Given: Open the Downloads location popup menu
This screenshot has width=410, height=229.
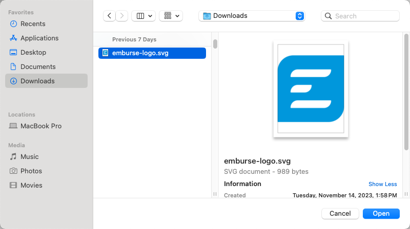Looking at the screenshot, I should point(252,16).
